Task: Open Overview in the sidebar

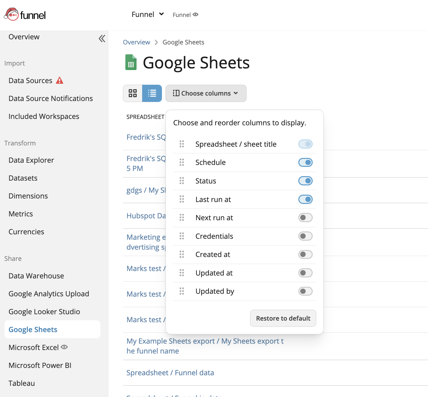Action: 24,37
